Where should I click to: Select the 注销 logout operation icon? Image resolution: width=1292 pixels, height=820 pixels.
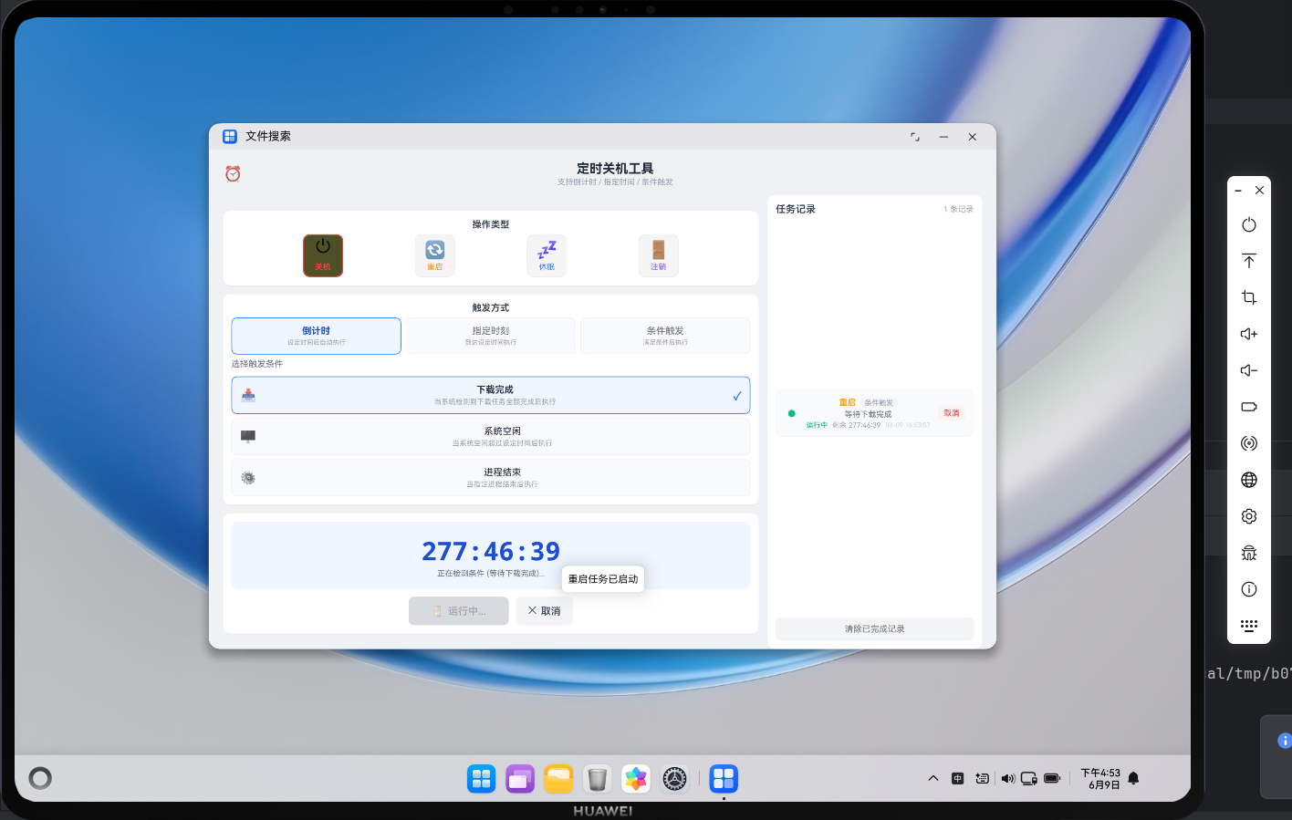click(x=659, y=255)
